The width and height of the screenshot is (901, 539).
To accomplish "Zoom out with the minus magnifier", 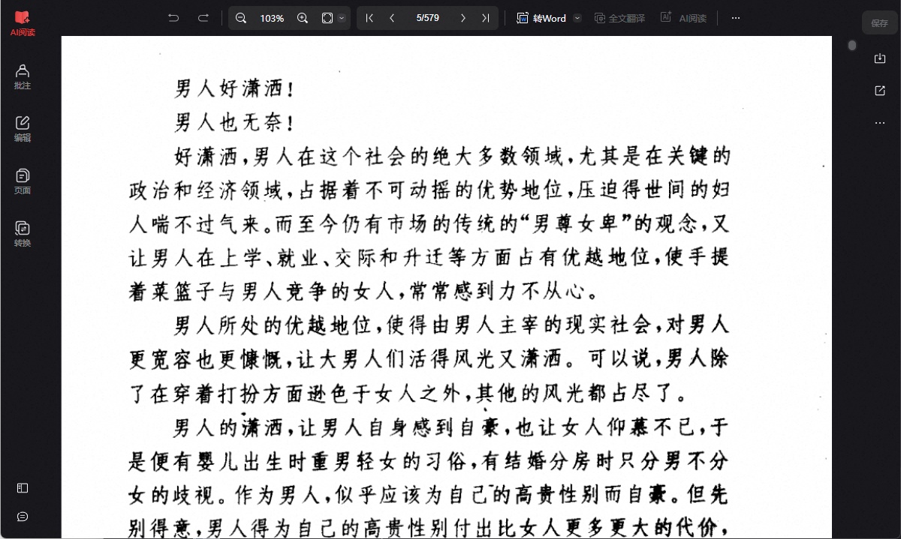I will [x=241, y=18].
